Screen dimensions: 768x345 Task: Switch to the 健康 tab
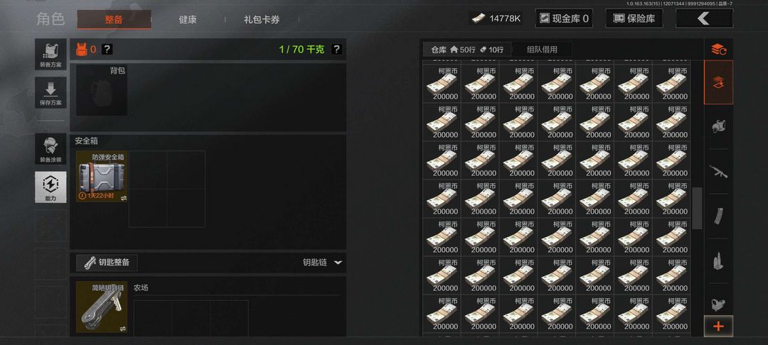click(188, 20)
